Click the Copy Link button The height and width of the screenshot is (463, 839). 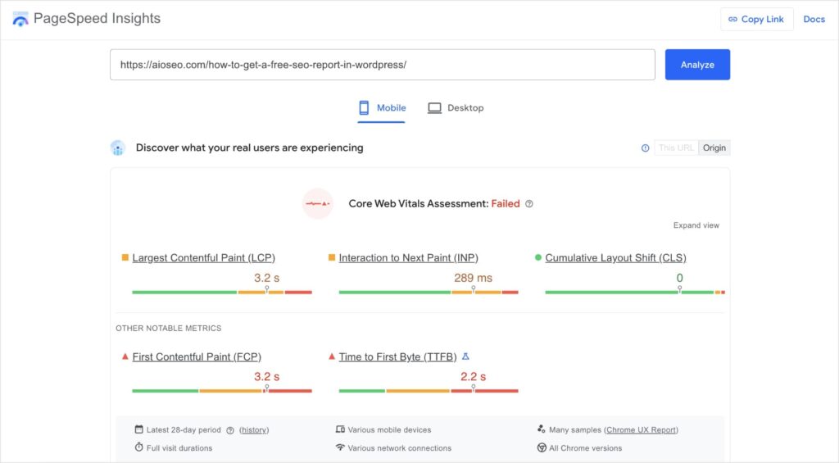(756, 20)
